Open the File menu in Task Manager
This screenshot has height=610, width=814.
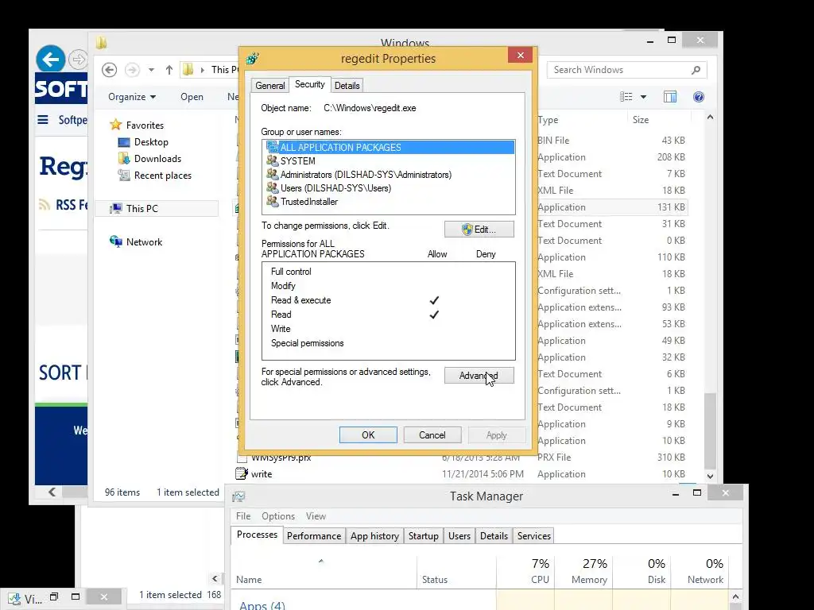pyautogui.click(x=243, y=516)
